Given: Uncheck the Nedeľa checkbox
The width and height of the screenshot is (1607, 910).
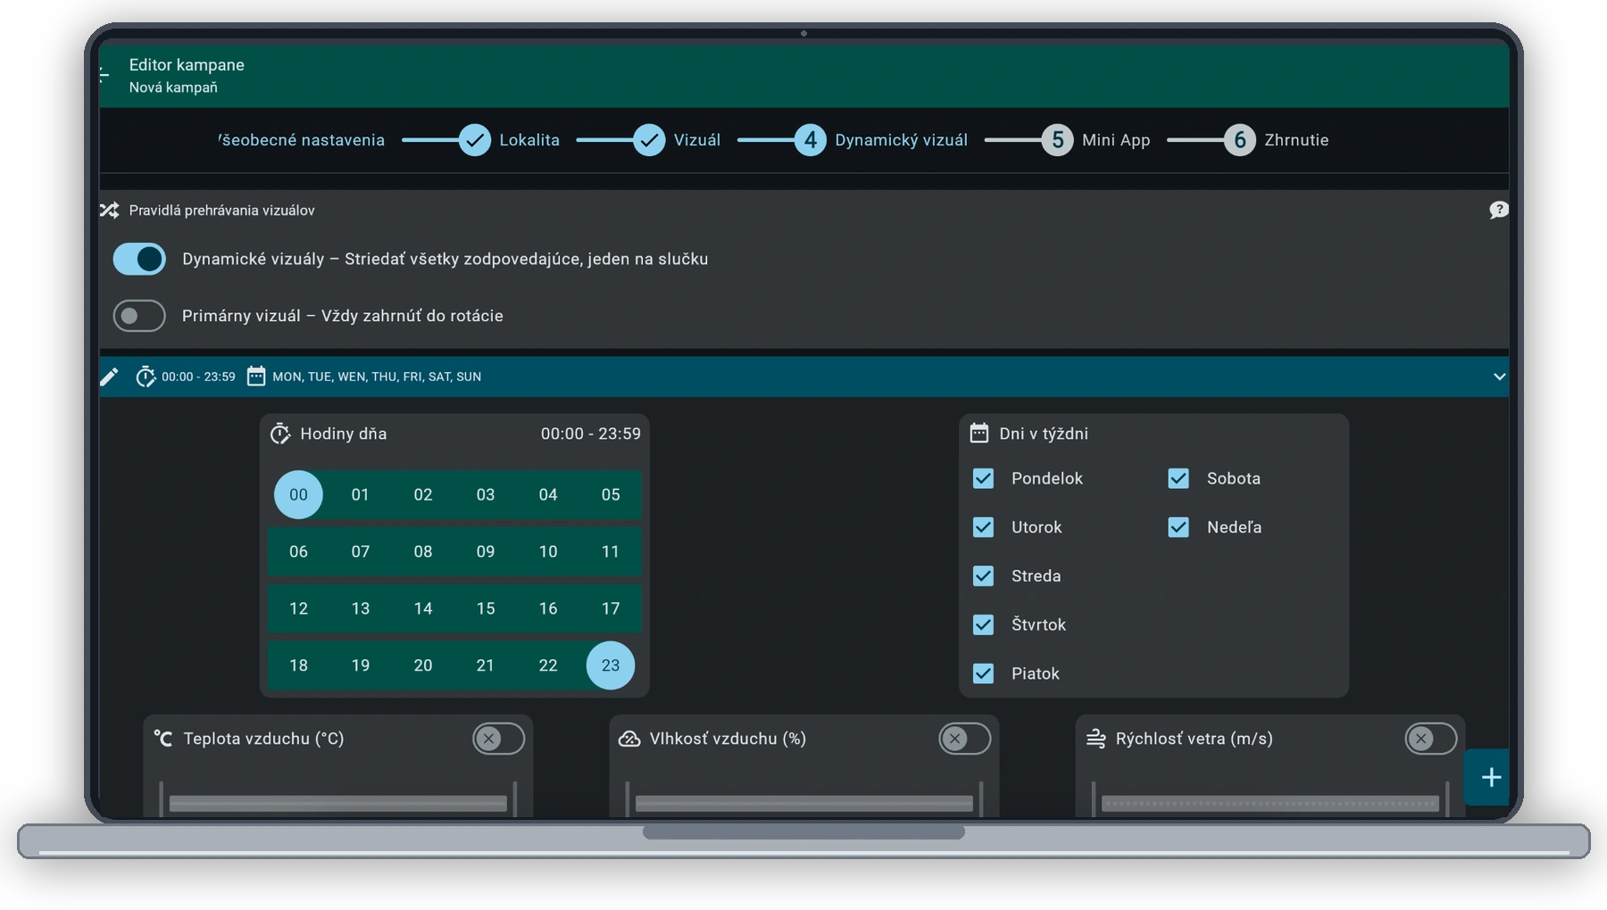Looking at the screenshot, I should pos(1178,527).
